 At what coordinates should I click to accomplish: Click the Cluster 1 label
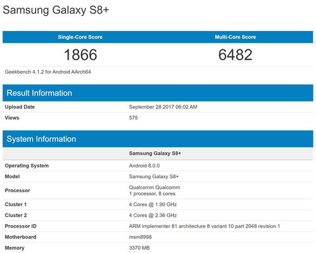click(x=16, y=204)
